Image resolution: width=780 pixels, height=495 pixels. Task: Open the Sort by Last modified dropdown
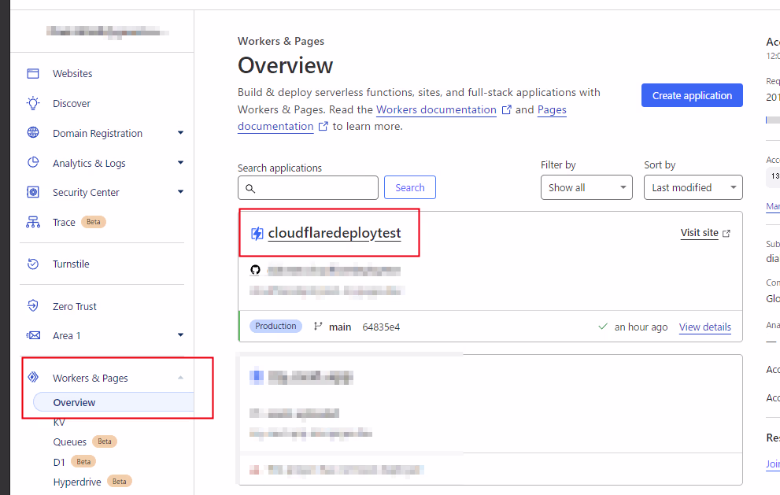(x=693, y=187)
